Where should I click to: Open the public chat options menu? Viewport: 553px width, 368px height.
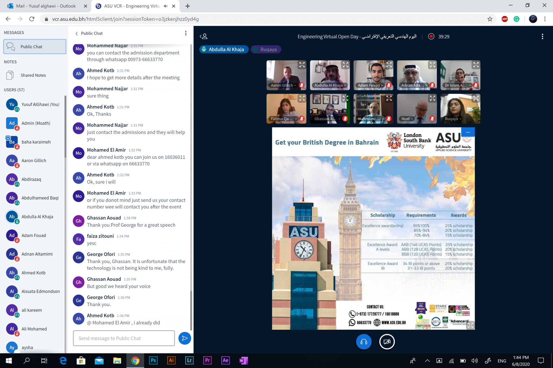click(186, 33)
